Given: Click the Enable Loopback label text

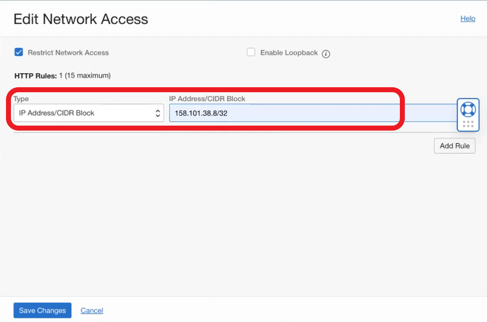Looking at the screenshot, I should [289, 53].
